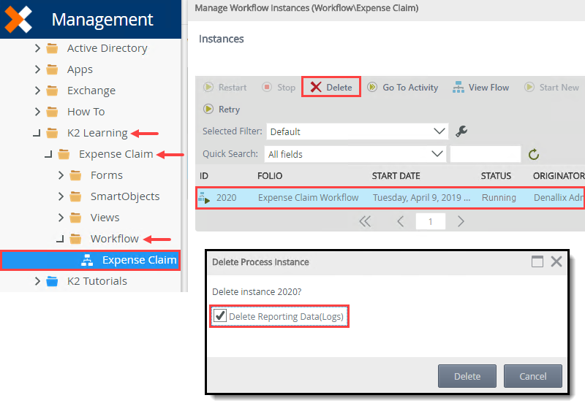Toggle the Delete Reporting Data(Logs) checkbox
The height and width of the screenshot is (406, 585).
click(x=220, y=316)
